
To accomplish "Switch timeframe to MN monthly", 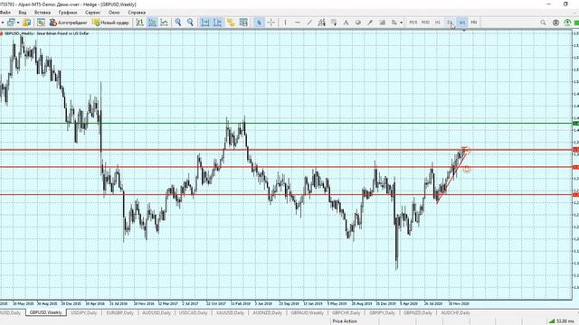I will coord(474,23).
